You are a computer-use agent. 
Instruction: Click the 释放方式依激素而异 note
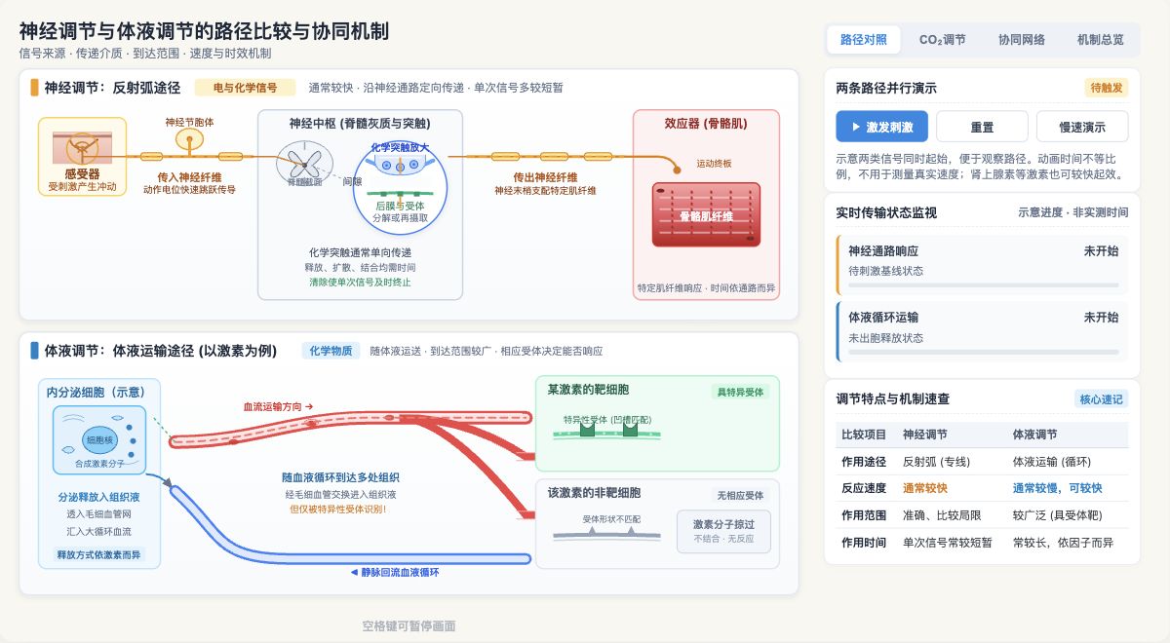point(98,555)
